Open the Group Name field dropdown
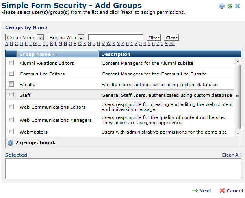Image resolution: width=245 pixels, height=198 pixels. tap(40, 38)
